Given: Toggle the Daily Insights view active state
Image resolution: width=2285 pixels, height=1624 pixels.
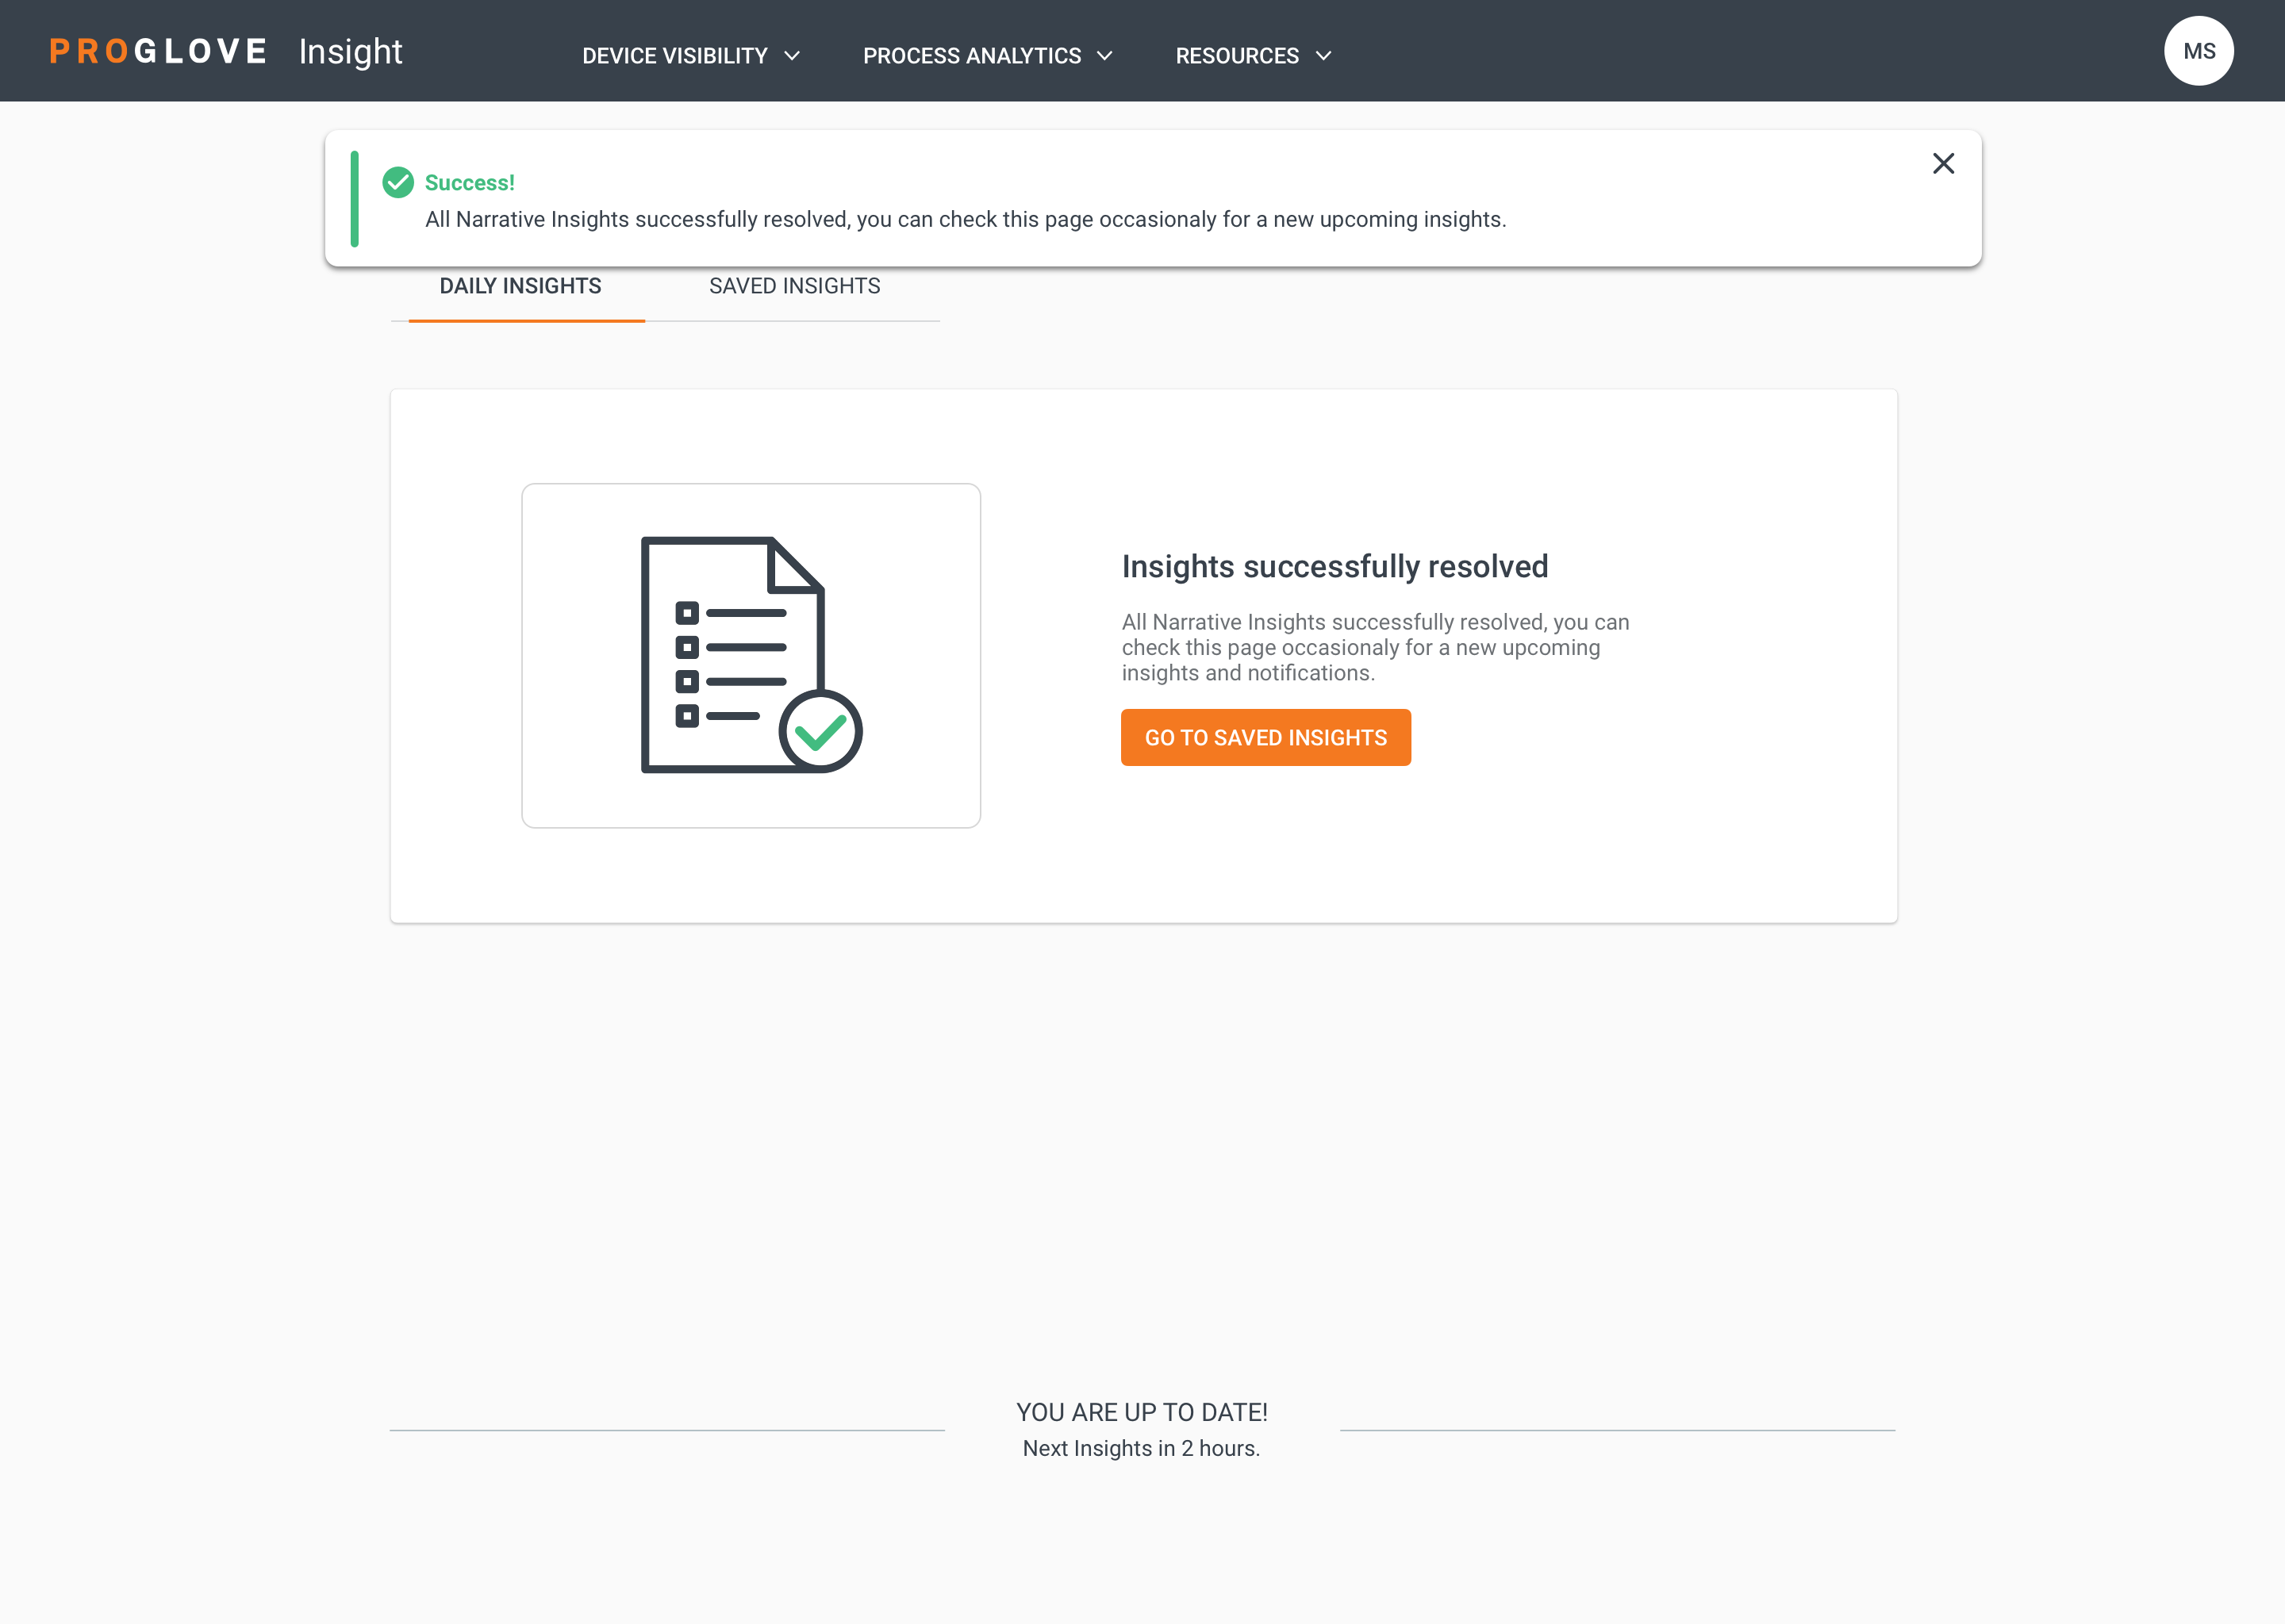Looking at the screenshot, I should (x=522, y=286).
